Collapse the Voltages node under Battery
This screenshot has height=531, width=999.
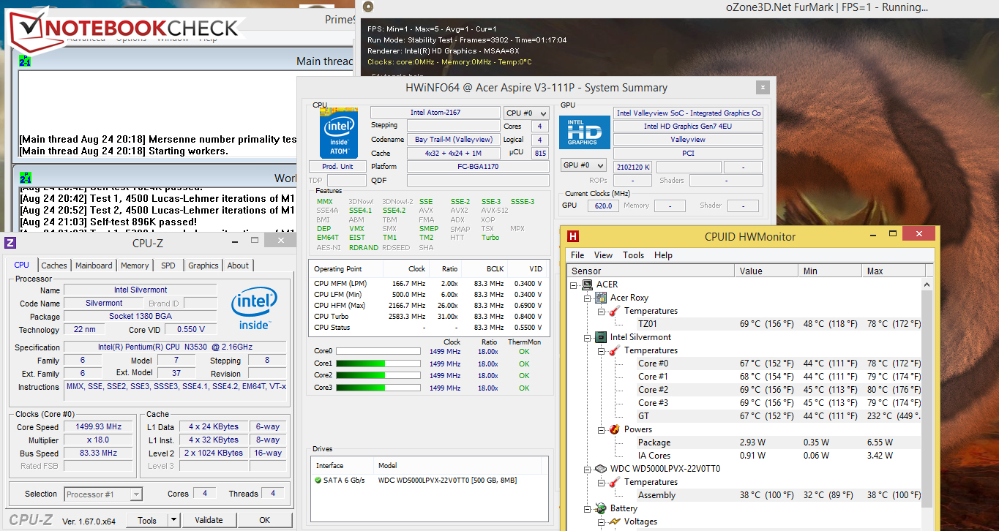[600, 521]
